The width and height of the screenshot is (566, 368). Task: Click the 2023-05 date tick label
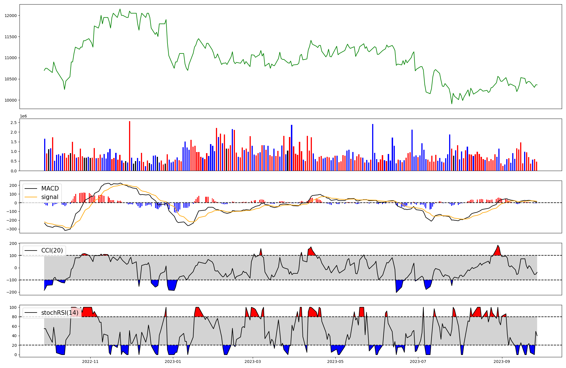pyautogui.click(x=335, y=361)
